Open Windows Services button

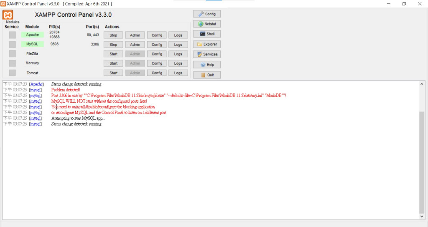(207, 54)
